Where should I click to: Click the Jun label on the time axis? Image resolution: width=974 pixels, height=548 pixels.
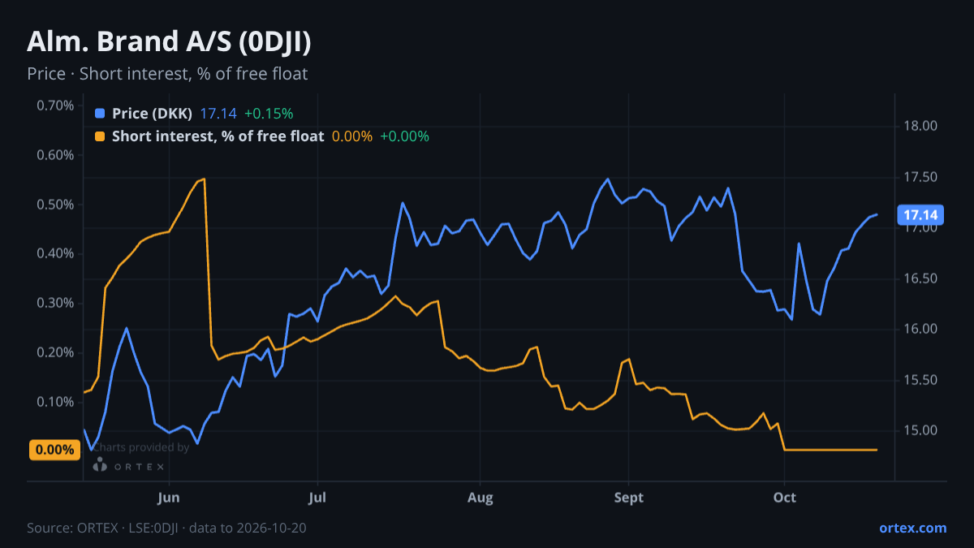[169, 497]
